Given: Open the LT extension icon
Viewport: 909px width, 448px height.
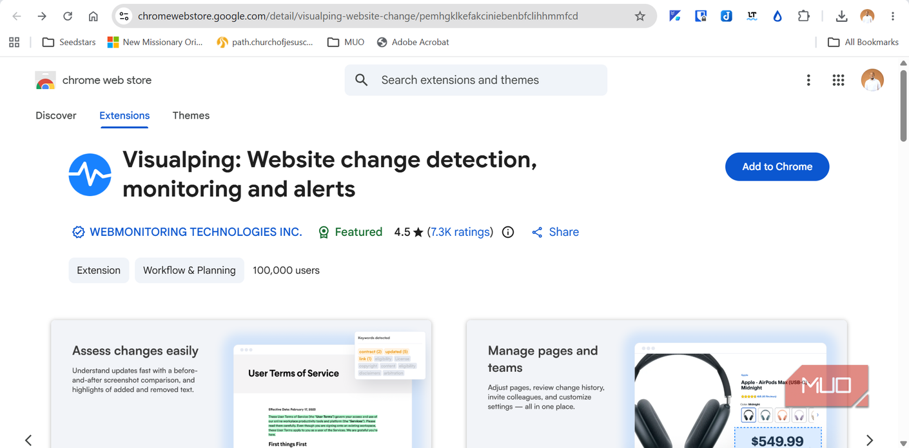Looking at the screenshot, I should [752, 16].
